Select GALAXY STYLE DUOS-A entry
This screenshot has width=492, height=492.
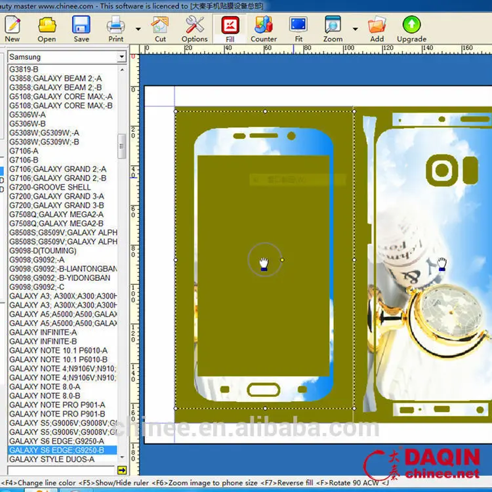[x=51, y=459]
